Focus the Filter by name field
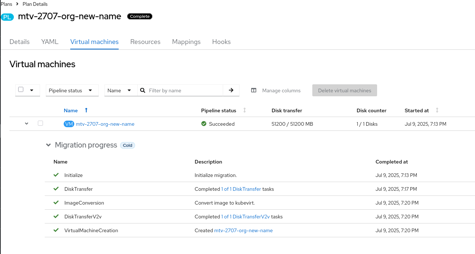Viewport: 475px width, 254px height. [x=184, y=90]
